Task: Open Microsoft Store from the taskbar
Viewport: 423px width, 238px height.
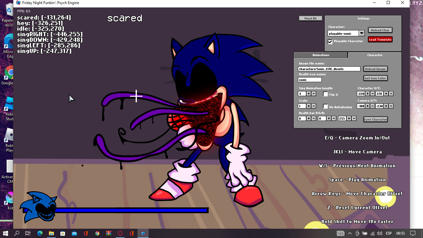Action: (x=63, y=233)
